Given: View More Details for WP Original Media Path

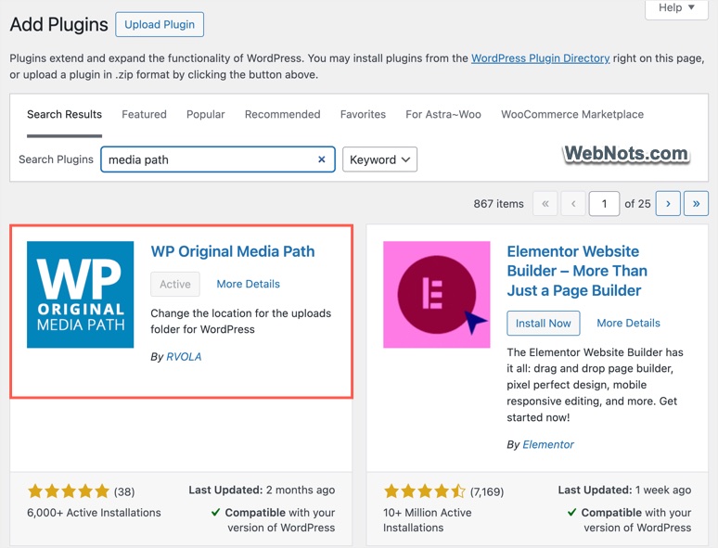Looking at the screenshot, I should click(249, 284).
